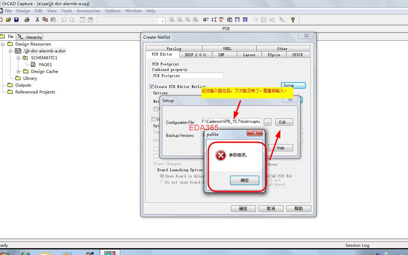This screenshot has width=408, height=255.
Task: Click the Bill of Materials toolbar icon
Action: [x=245, y=20]
